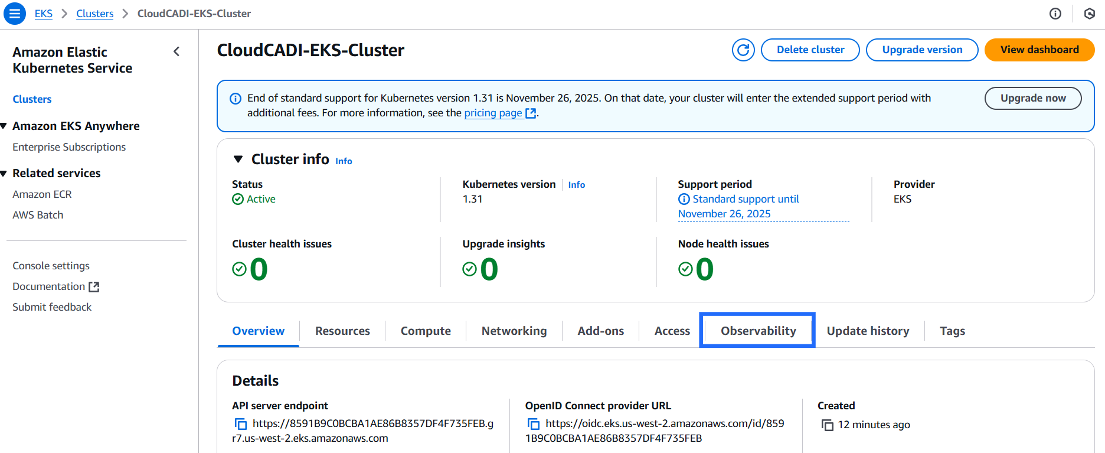Click Info link beside Kubernetes version
Screen dimensions: 1105x453
click(576, 185)
